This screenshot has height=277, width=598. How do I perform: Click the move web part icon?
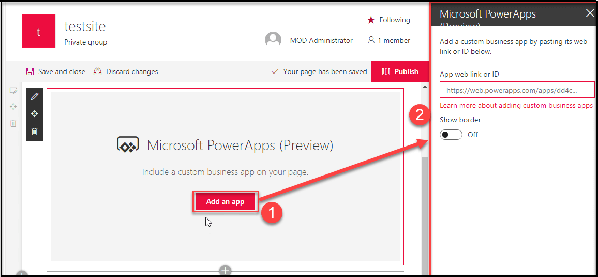pos(35,114)
